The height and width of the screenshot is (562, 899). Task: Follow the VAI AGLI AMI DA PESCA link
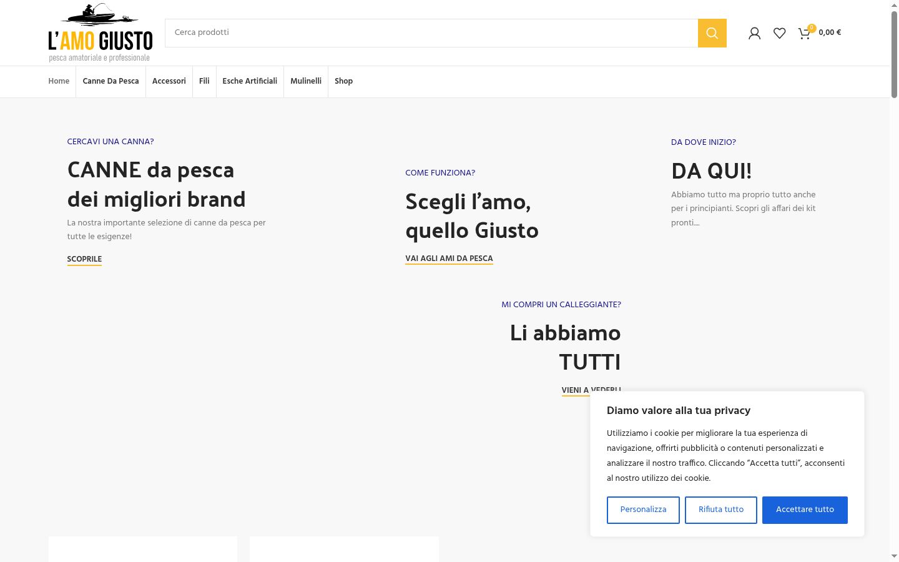[449, 259]
